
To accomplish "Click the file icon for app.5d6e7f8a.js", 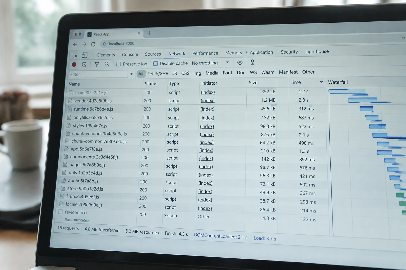I will tap(67, 149).
